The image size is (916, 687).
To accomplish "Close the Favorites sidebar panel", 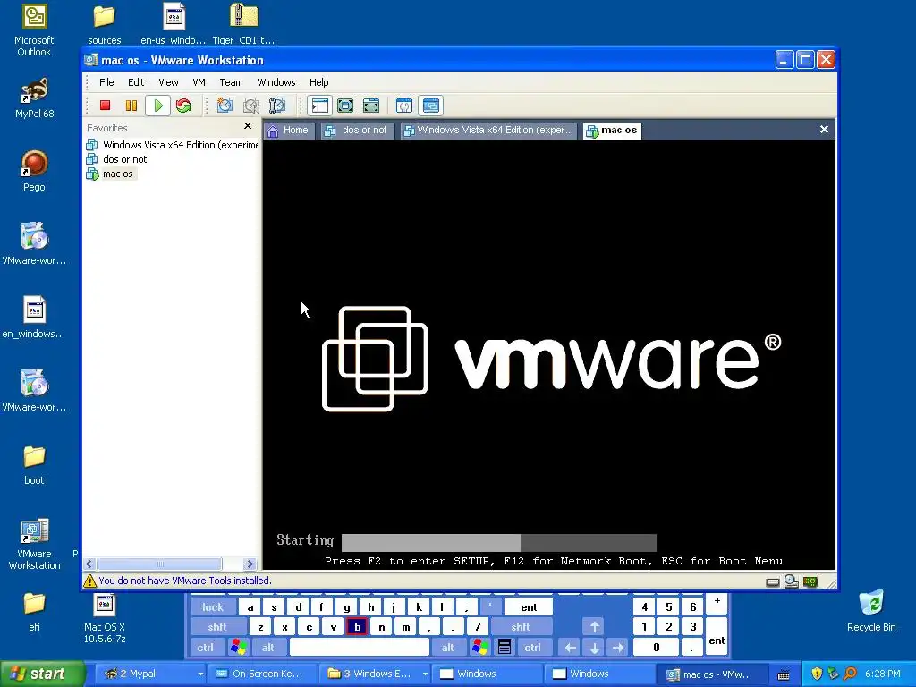I will coord(248,126).
